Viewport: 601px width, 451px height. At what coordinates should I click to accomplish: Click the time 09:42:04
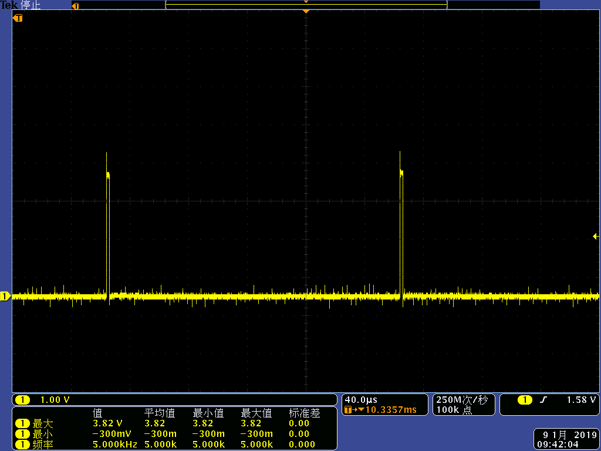(558, 445)
